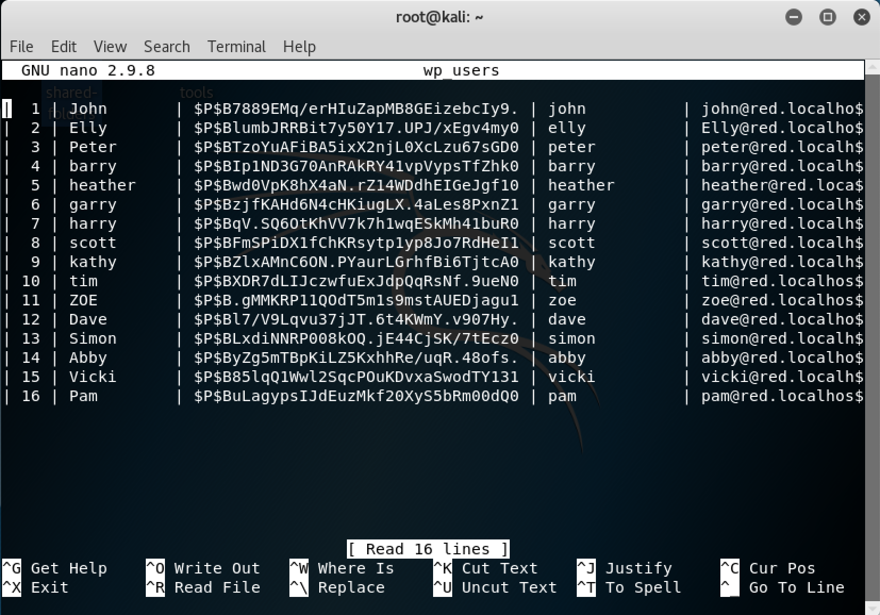Image resolution: width=880 pixels, height=615 pixels.
Task: Click the username barry in row 4
Action: click(x=93, y=167)
